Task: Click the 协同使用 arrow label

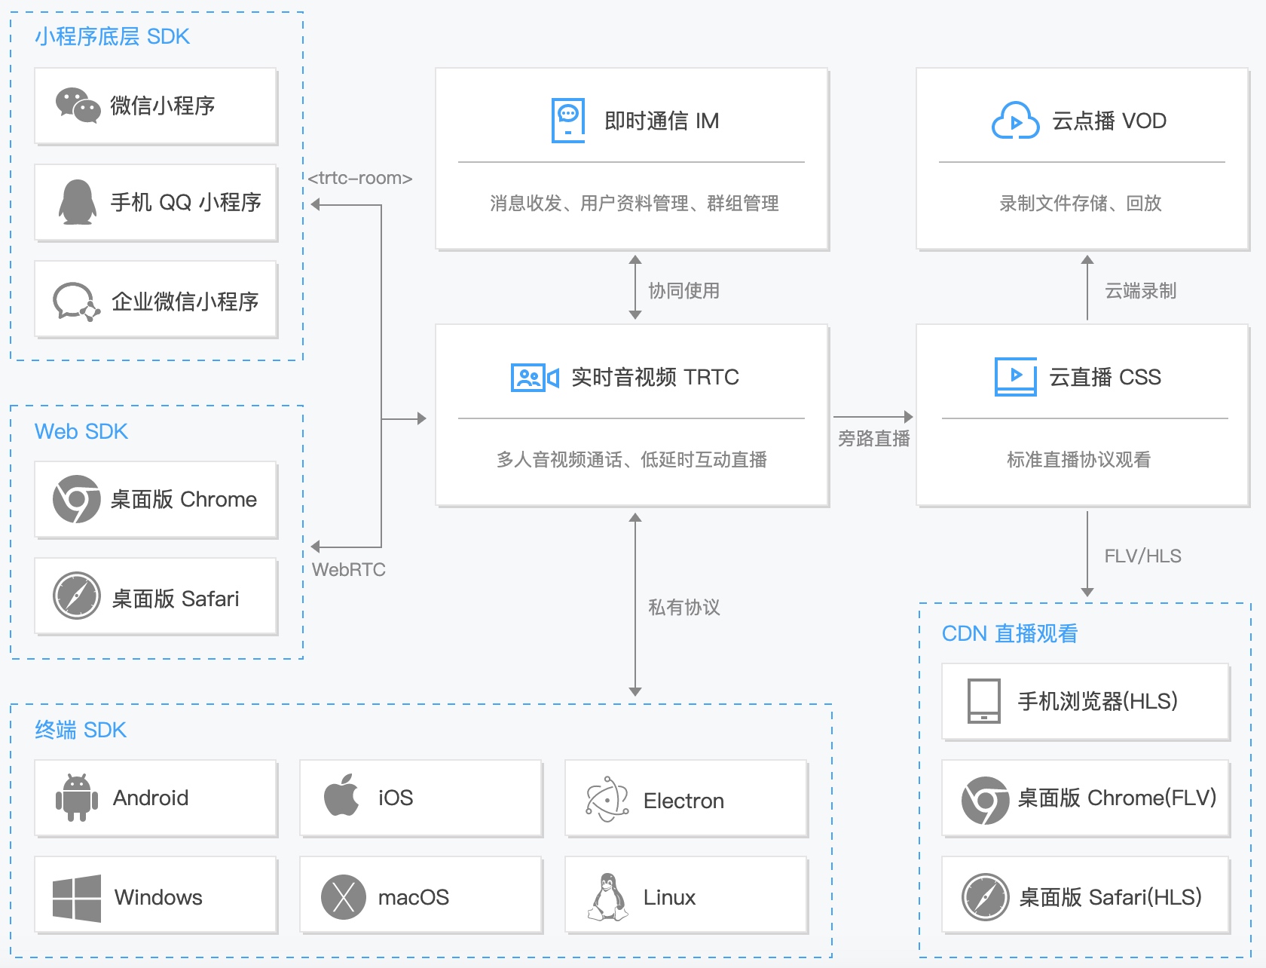Action: pos(684,291)
